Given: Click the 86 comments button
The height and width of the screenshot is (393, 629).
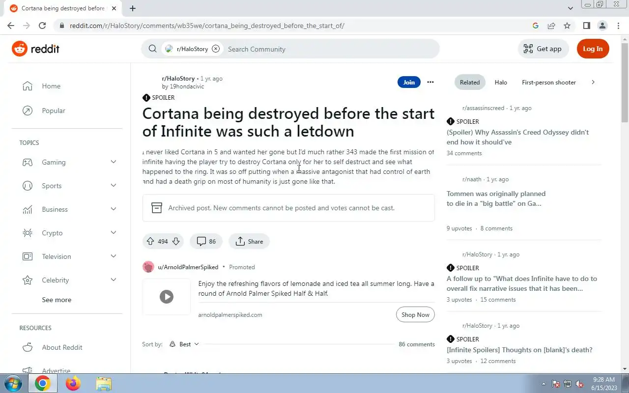Looking at the screenshot, I should pos(206,241).
